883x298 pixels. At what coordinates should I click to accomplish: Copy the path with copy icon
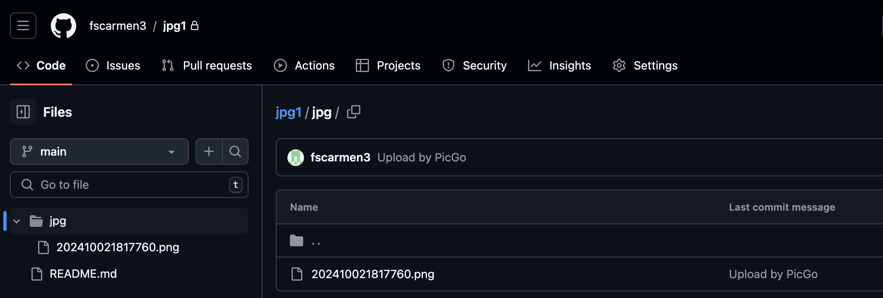click(x=353, y=112)
